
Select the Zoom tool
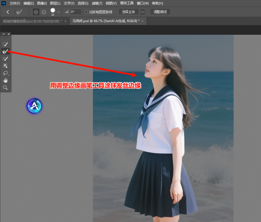coord(5,87)
